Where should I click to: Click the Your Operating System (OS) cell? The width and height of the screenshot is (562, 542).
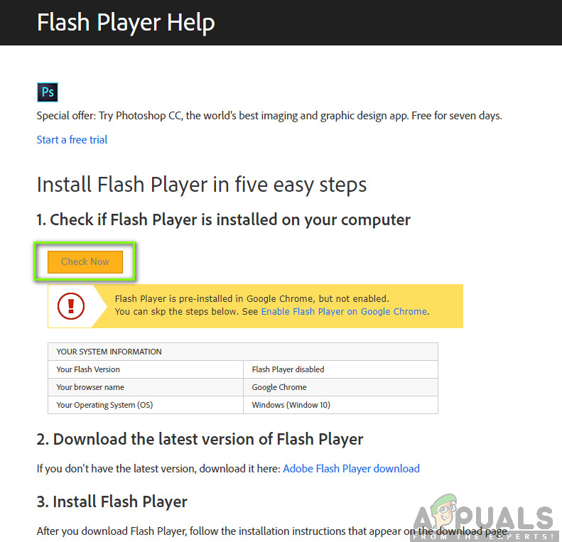click(x=146, y=405)
